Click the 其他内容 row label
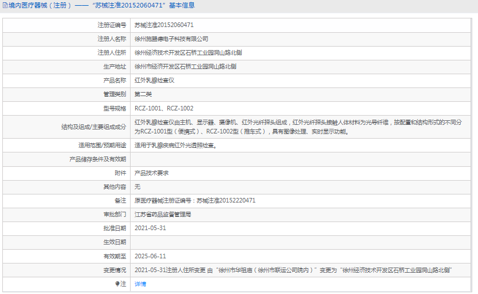This screenshot has height=294, width=478. click(114, 186)
